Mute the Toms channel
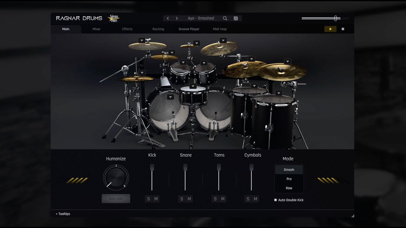Image resolution: width=406 pixels, height=228 pixels. pos(223,199)
